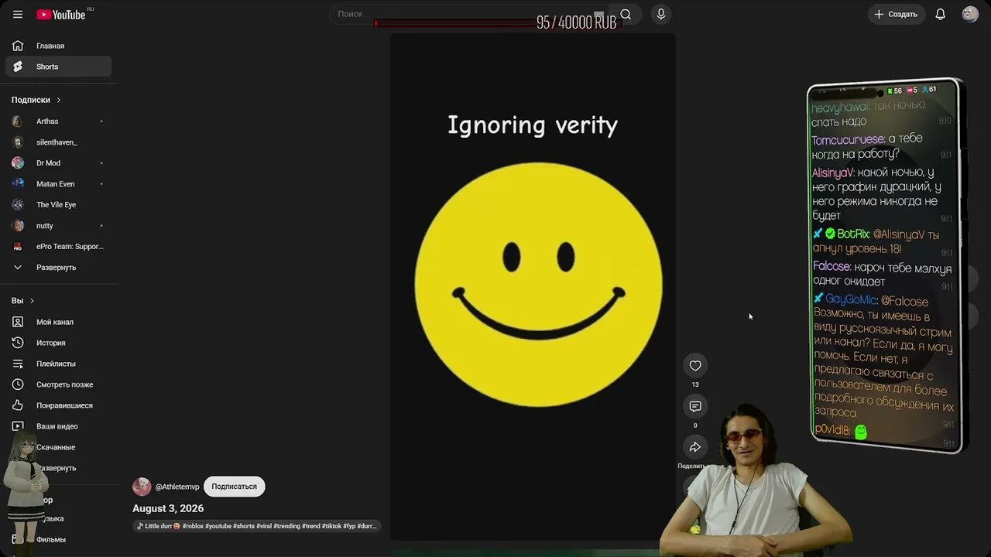
Task: Share the short using the arrow icon
Action: pyautogui.click(x=695, y=447)
